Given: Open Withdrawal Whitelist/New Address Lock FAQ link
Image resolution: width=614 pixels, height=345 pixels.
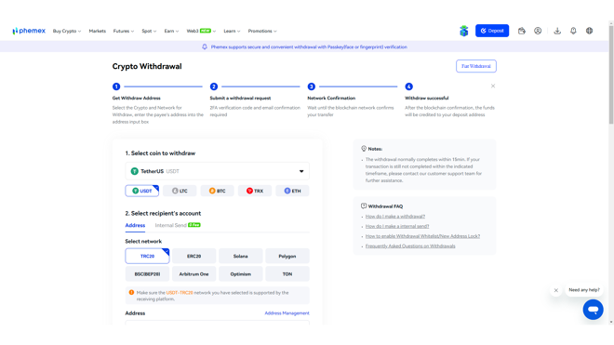Looking at the screenshot, I should [x=422, y=236].
